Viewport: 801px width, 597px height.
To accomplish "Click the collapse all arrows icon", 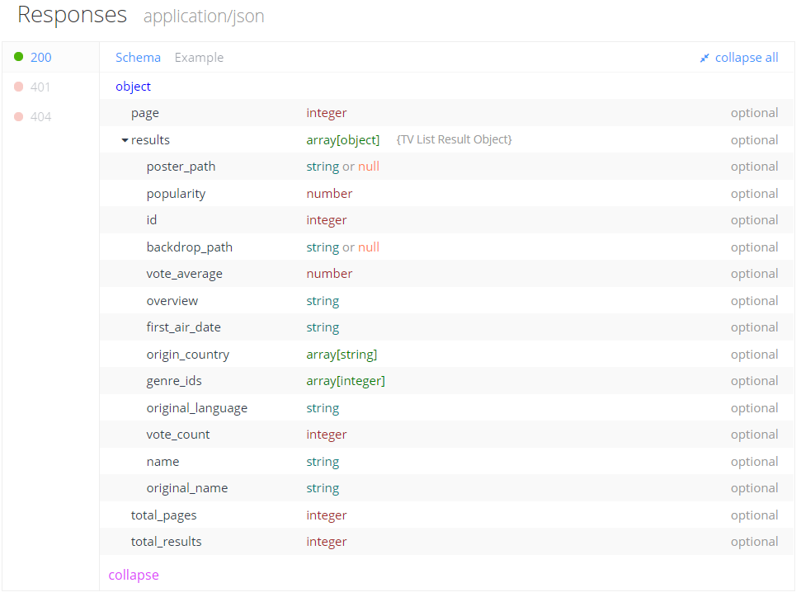I will tap(704, 59).
